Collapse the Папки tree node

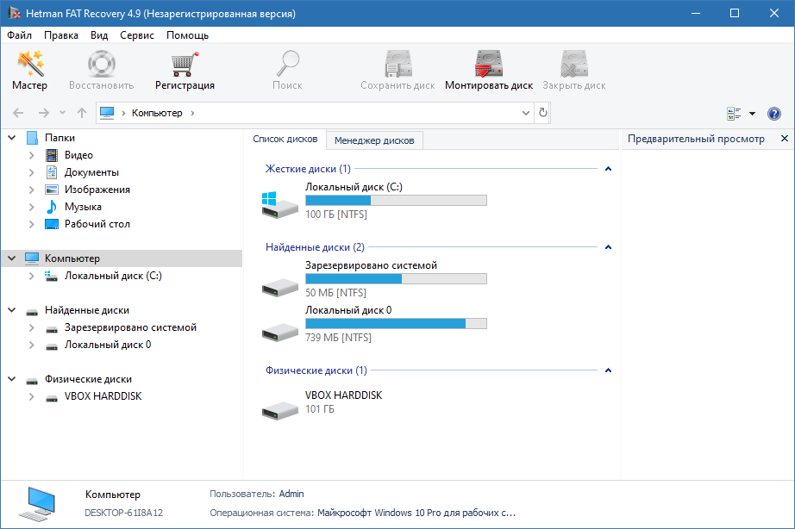12,138
